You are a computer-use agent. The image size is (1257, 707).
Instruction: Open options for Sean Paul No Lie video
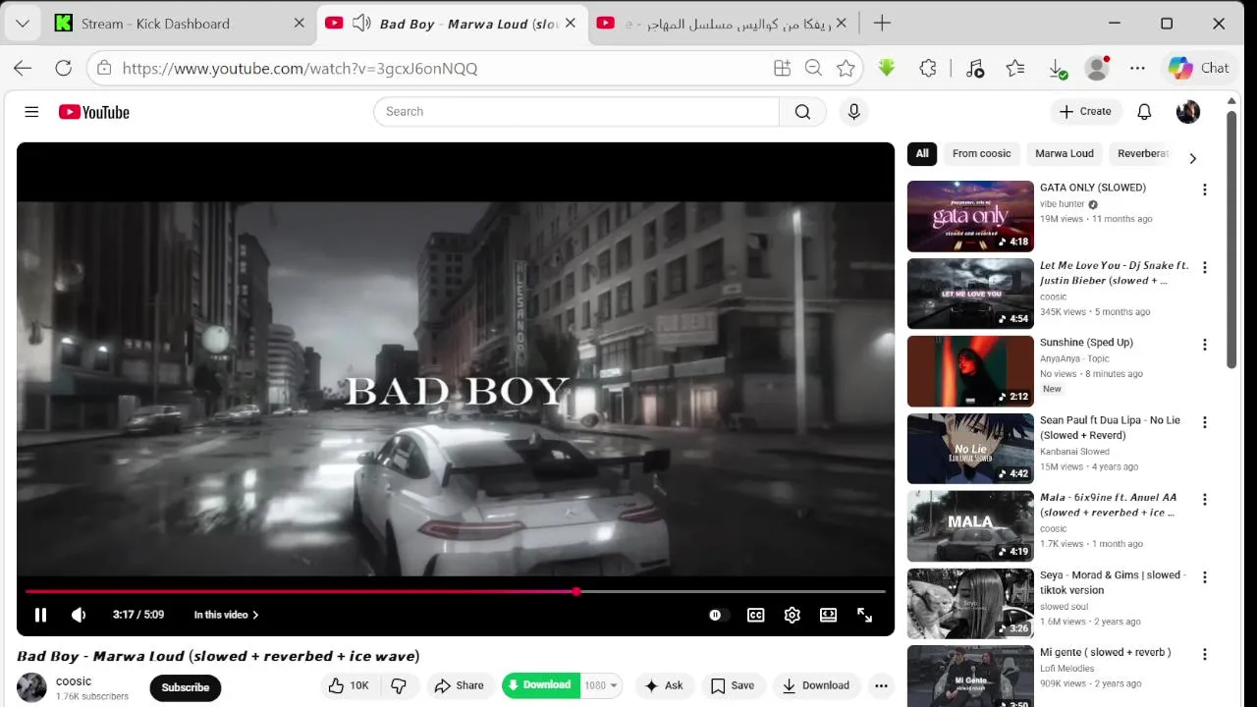(x=1205, y=422)
